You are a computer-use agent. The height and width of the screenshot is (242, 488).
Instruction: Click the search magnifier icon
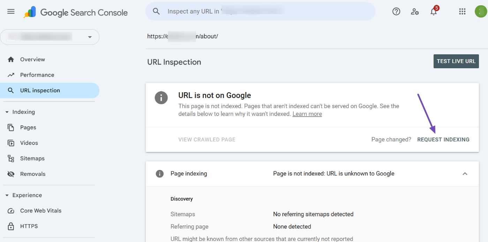(x=156, y=11)
